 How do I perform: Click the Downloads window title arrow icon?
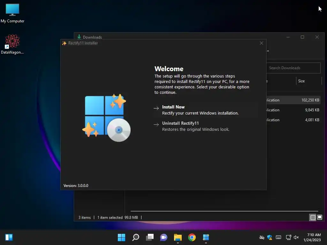(79, 37)
